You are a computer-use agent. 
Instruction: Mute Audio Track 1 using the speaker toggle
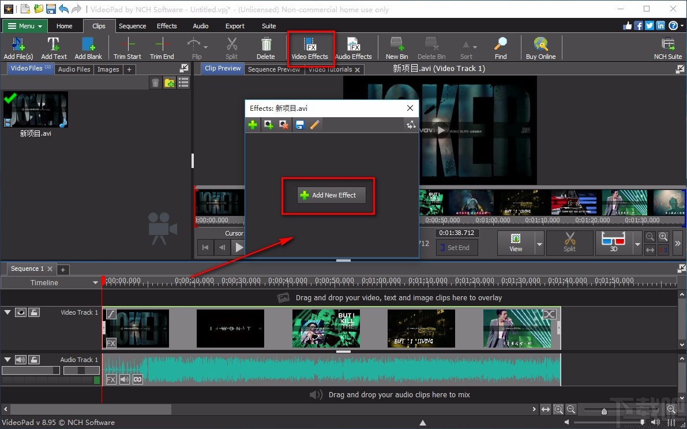[21, 359]
